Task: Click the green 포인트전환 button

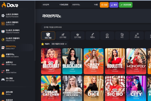Action: point(126,5)
